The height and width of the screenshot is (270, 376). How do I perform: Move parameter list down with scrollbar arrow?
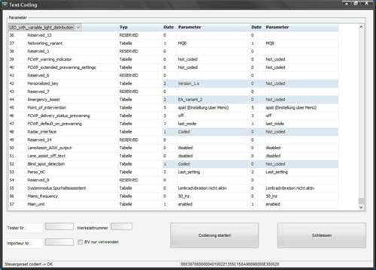(361, 207)
